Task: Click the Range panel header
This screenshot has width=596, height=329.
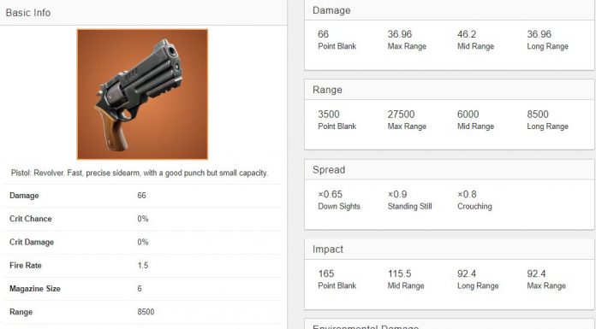Action: [x=450, y=90]
